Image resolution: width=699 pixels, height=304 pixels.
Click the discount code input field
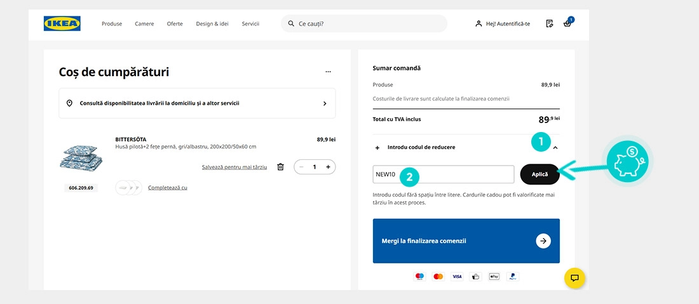(444, 175)
